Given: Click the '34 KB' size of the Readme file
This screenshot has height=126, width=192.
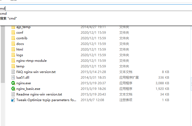Looking at the screenshot, I should 165,94.
